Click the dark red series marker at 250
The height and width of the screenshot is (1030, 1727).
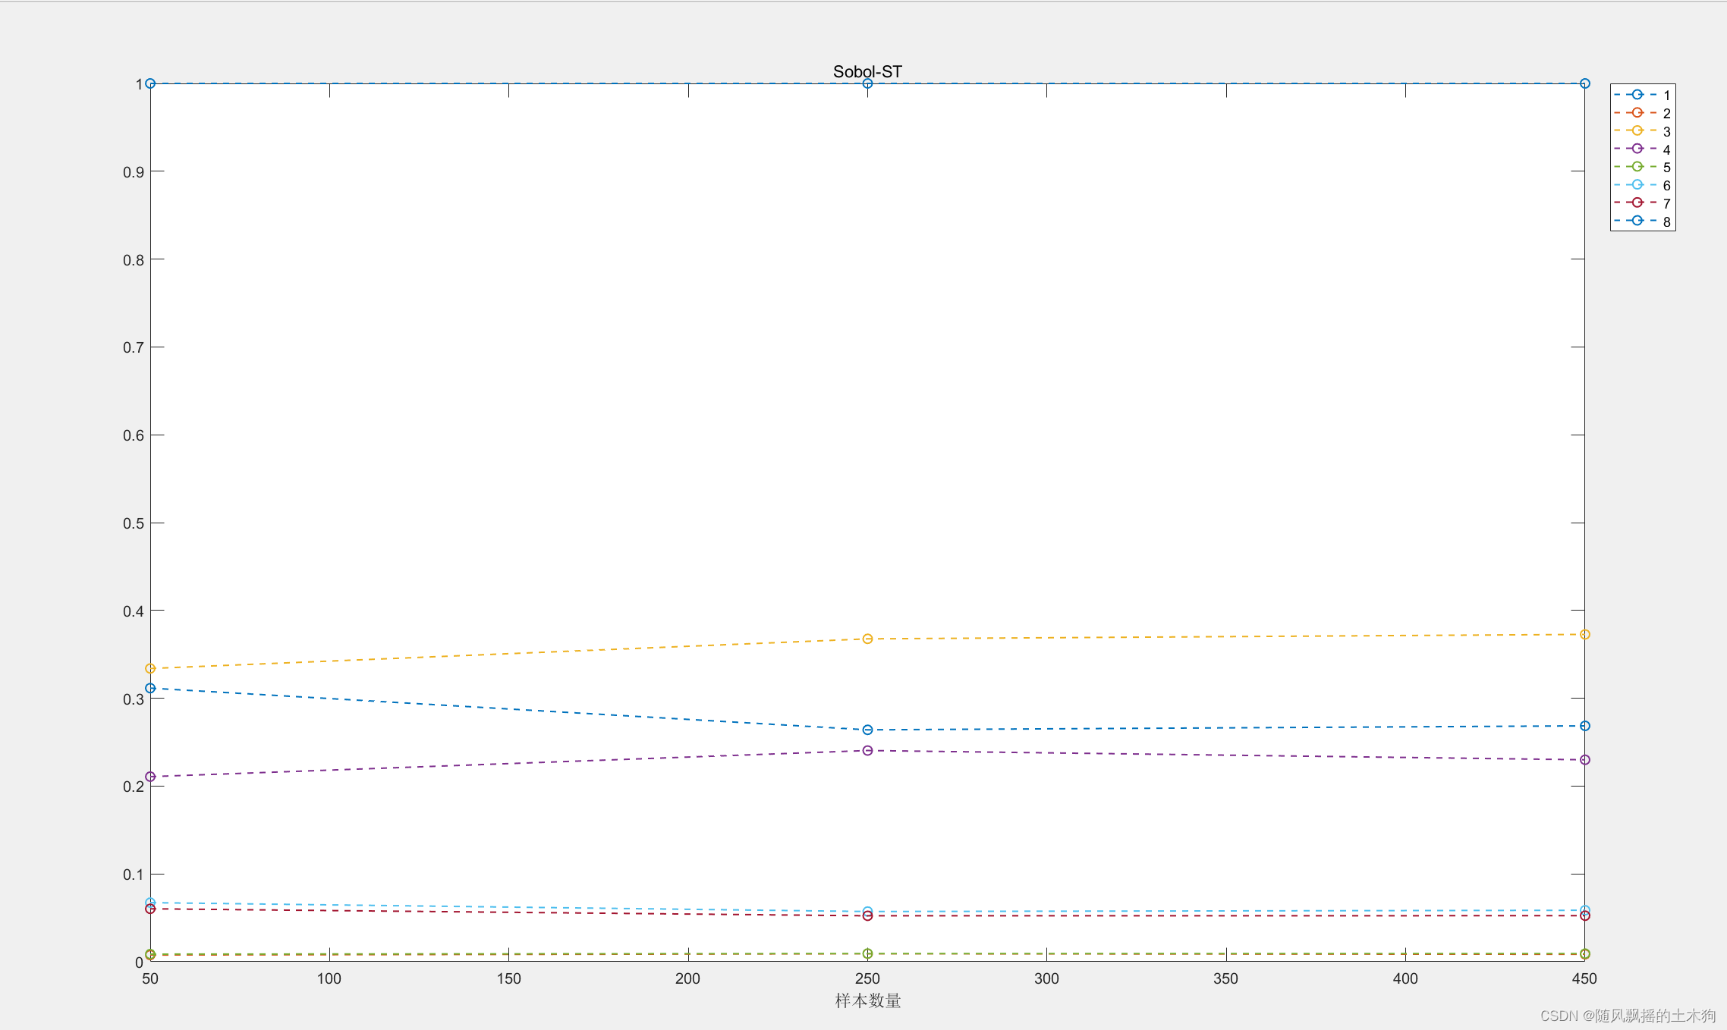tap(867, 915)
